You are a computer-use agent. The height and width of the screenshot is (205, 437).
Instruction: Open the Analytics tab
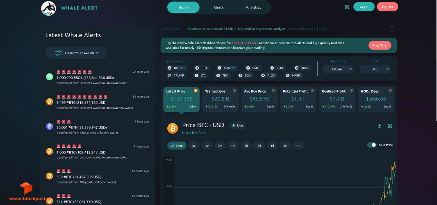click(253, 7)
